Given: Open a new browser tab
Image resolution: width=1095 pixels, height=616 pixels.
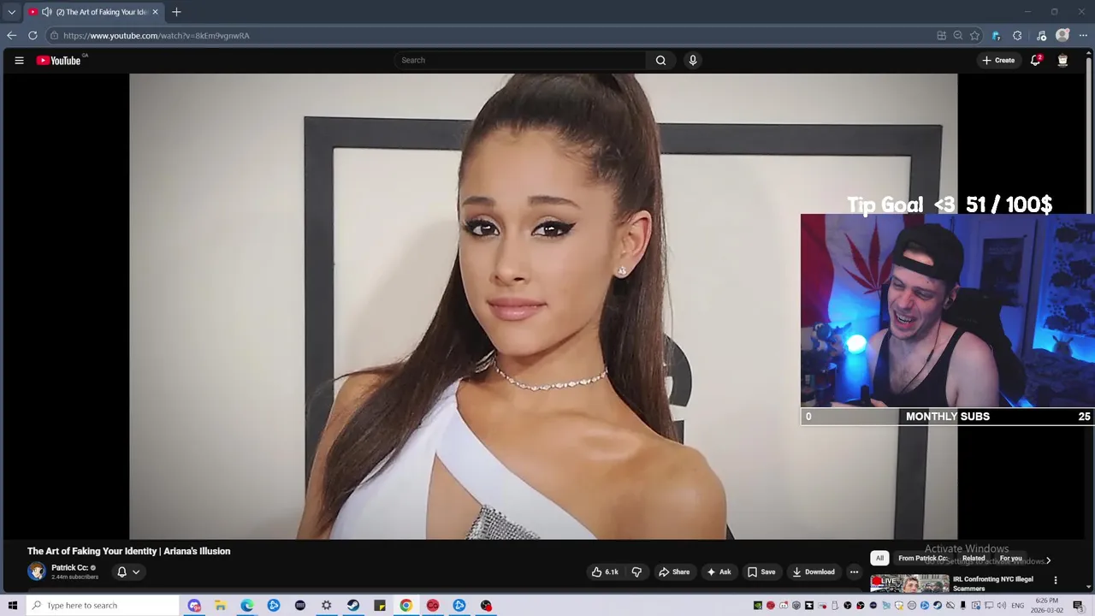Looking at the screenshot, I should click(176, 12).
